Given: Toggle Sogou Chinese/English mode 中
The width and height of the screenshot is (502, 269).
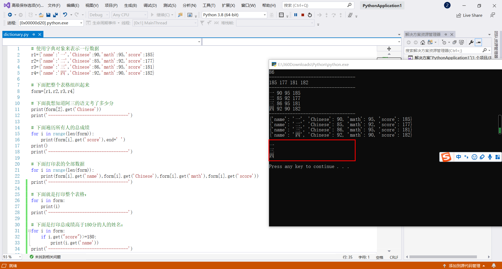Looking at the screenshot, I should [x=459, y=157].
